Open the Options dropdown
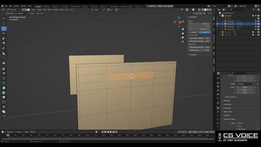This screenshot has width=261, height=147. (210, 13)
